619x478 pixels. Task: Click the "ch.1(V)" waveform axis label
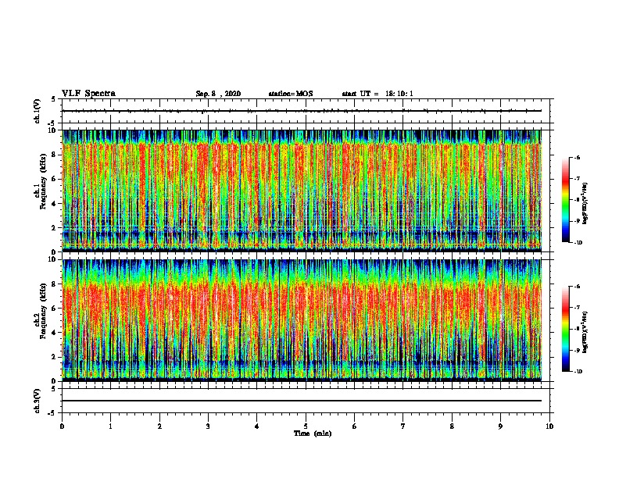(37, 111)
